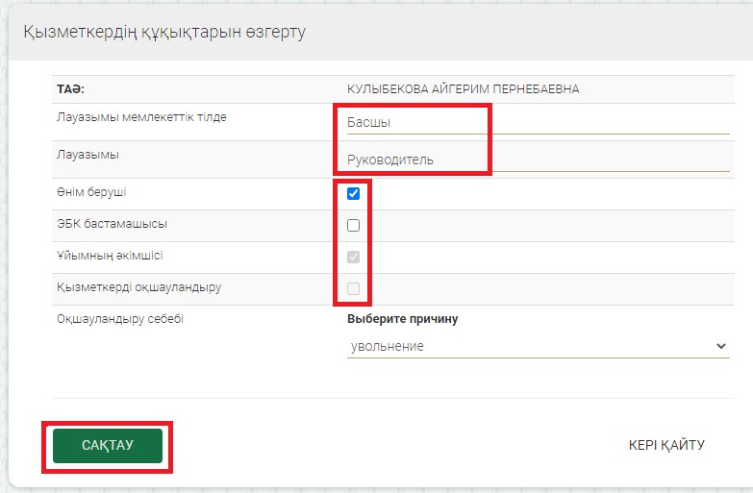753x493 pixels.
Task: Click the Оқшауландыру себебі label
Action: (120, 319)
